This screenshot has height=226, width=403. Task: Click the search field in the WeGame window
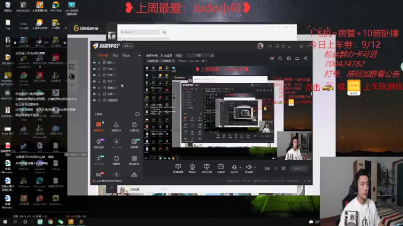tap(140, 32)
